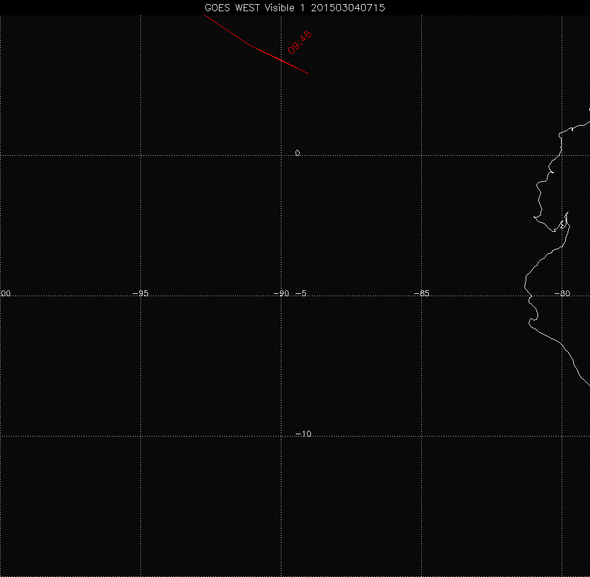Click the red 09:46 time label
Screen dimensions: 590x577
point(300,42)
